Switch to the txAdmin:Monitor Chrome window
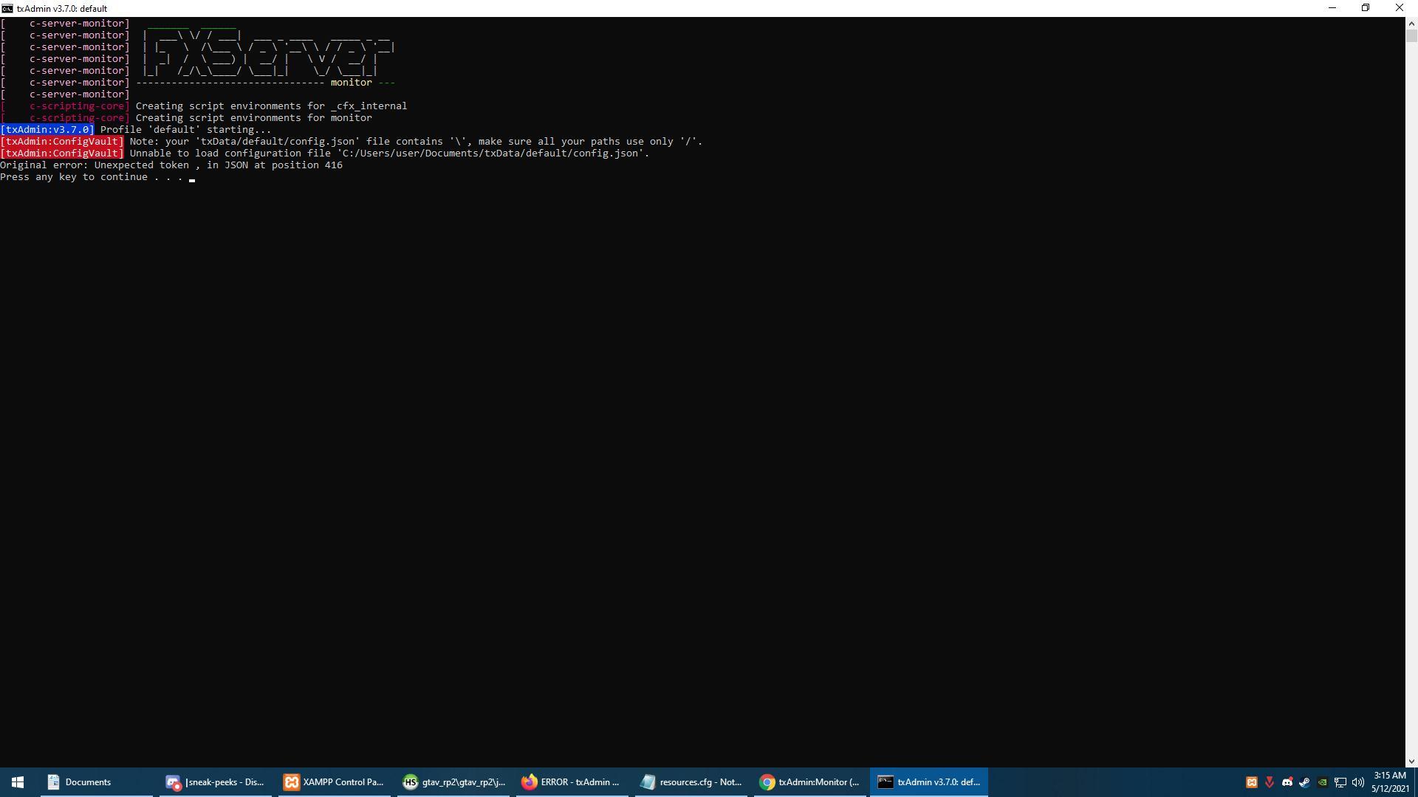The image size is (1418, 797). 809,782
